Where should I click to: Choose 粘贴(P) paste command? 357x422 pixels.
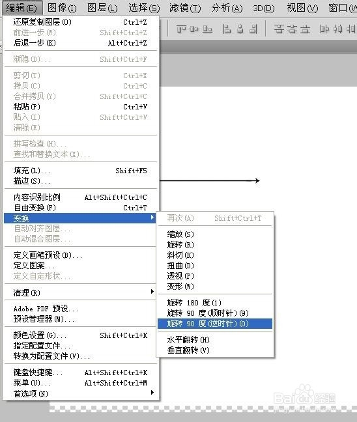[80, 107]
